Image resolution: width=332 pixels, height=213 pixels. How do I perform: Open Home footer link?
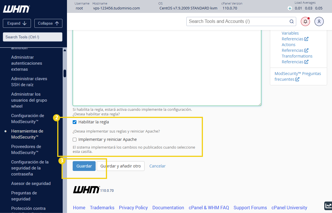79,208
